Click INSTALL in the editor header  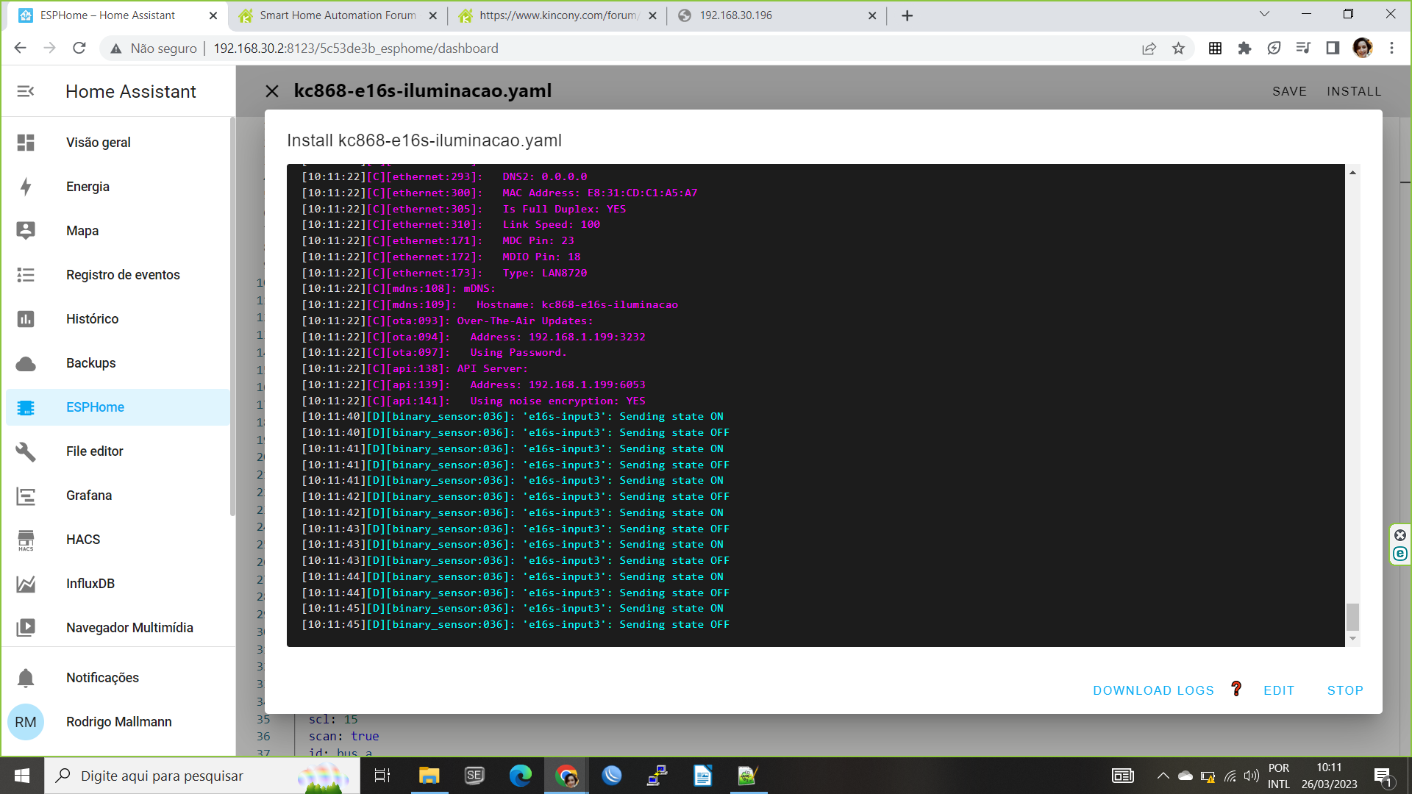1354,91
